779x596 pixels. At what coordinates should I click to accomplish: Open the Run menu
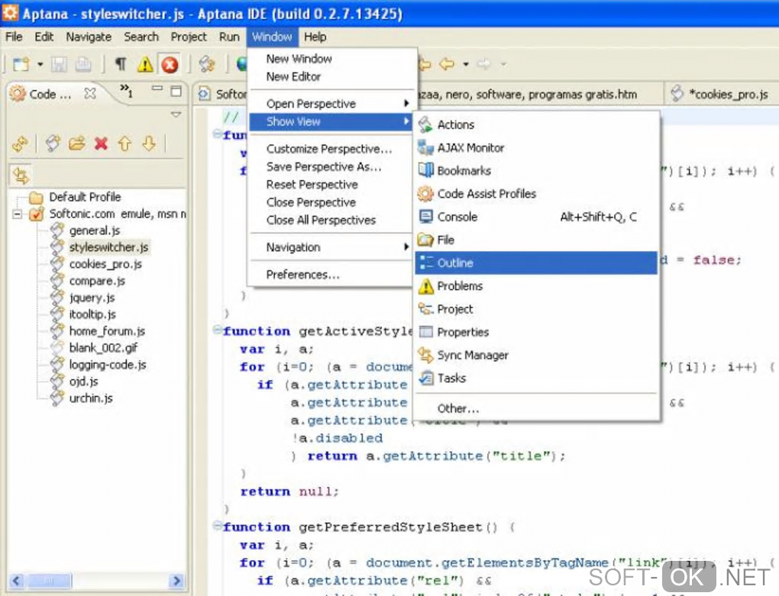(229, 37)
